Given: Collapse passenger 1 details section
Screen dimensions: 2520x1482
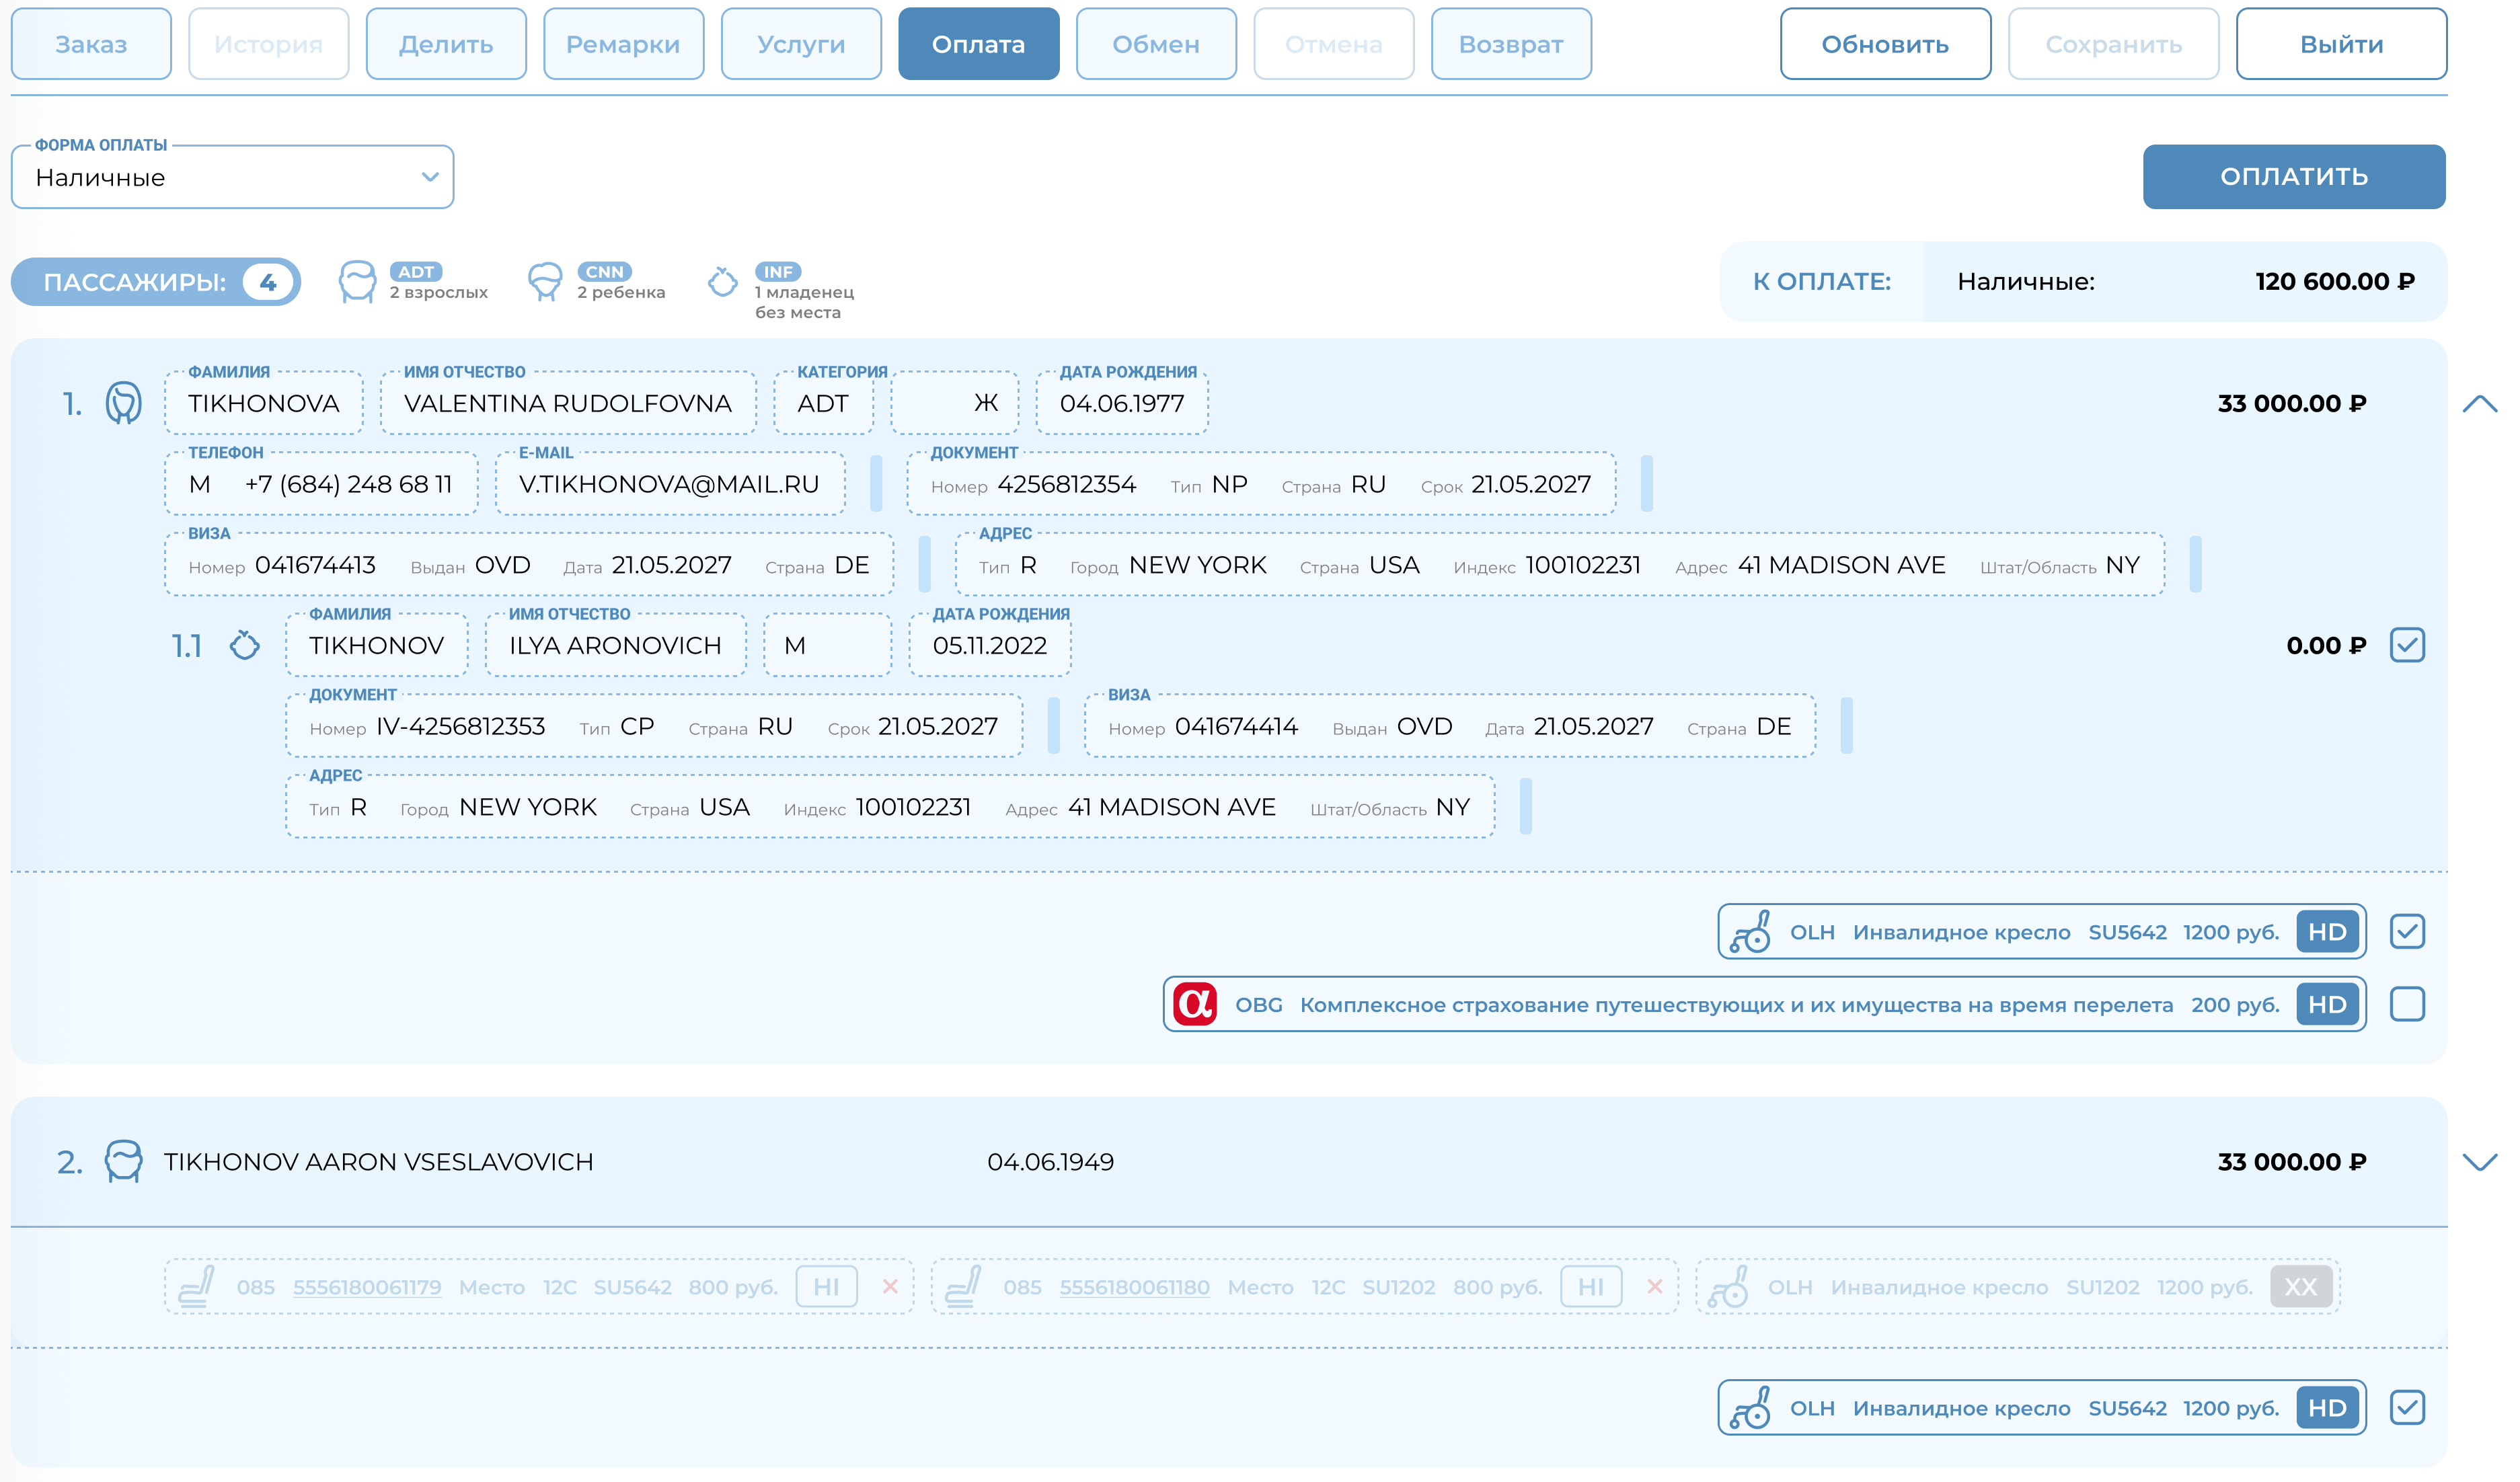Looking at the screenshot, I should click(x=2479, y=404).
